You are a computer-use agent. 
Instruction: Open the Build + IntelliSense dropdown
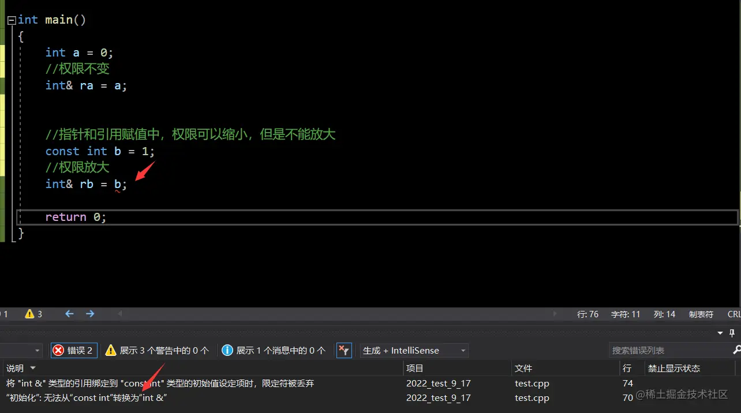click(x=414, y=350)
